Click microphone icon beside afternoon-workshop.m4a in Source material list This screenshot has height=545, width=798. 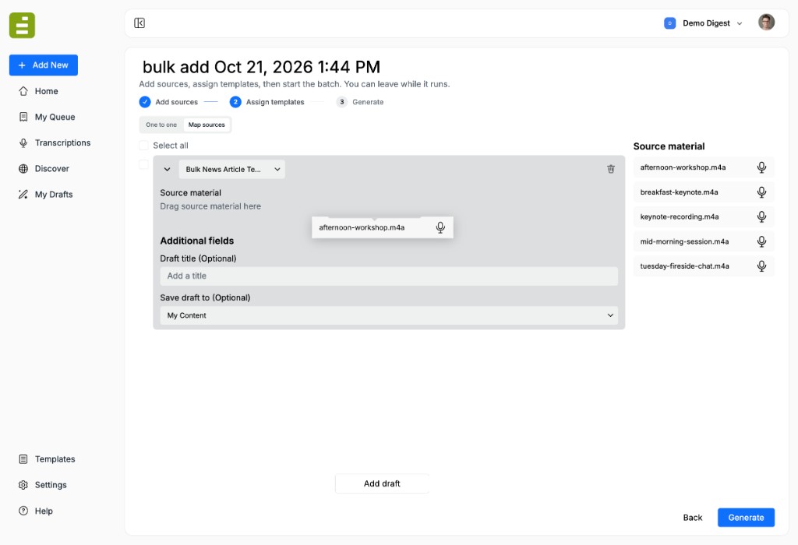click(761, 167)
